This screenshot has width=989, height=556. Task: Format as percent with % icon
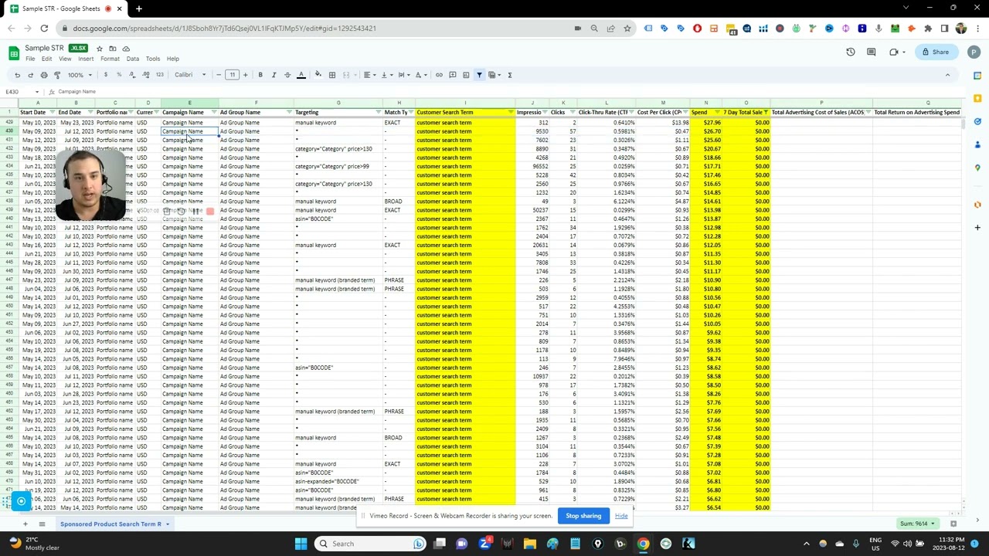[118, 75]
